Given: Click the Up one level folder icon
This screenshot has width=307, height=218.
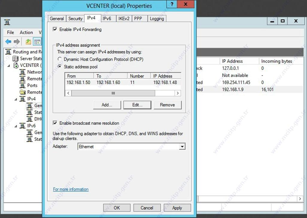Looking at the screenshot, I should click(28, 42).
